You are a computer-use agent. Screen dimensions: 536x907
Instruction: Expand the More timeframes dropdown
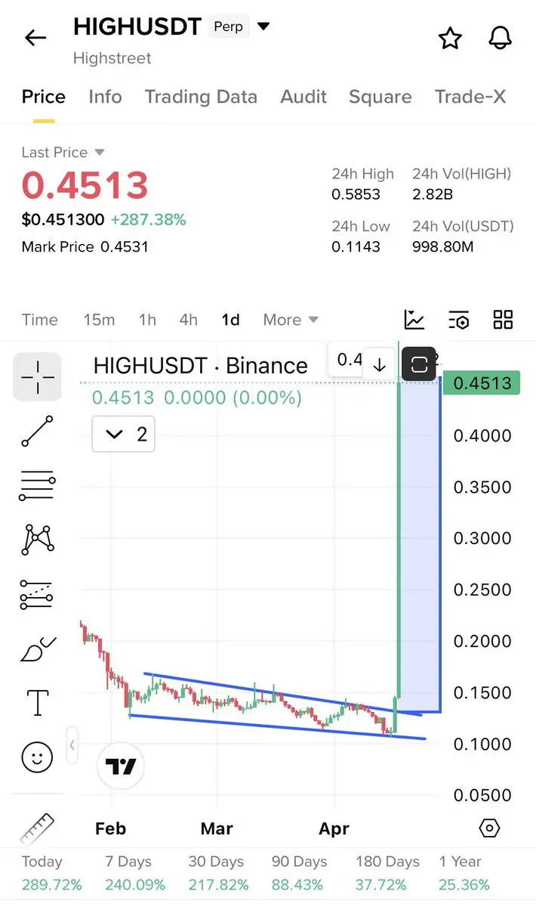click(x=291, y=320)
